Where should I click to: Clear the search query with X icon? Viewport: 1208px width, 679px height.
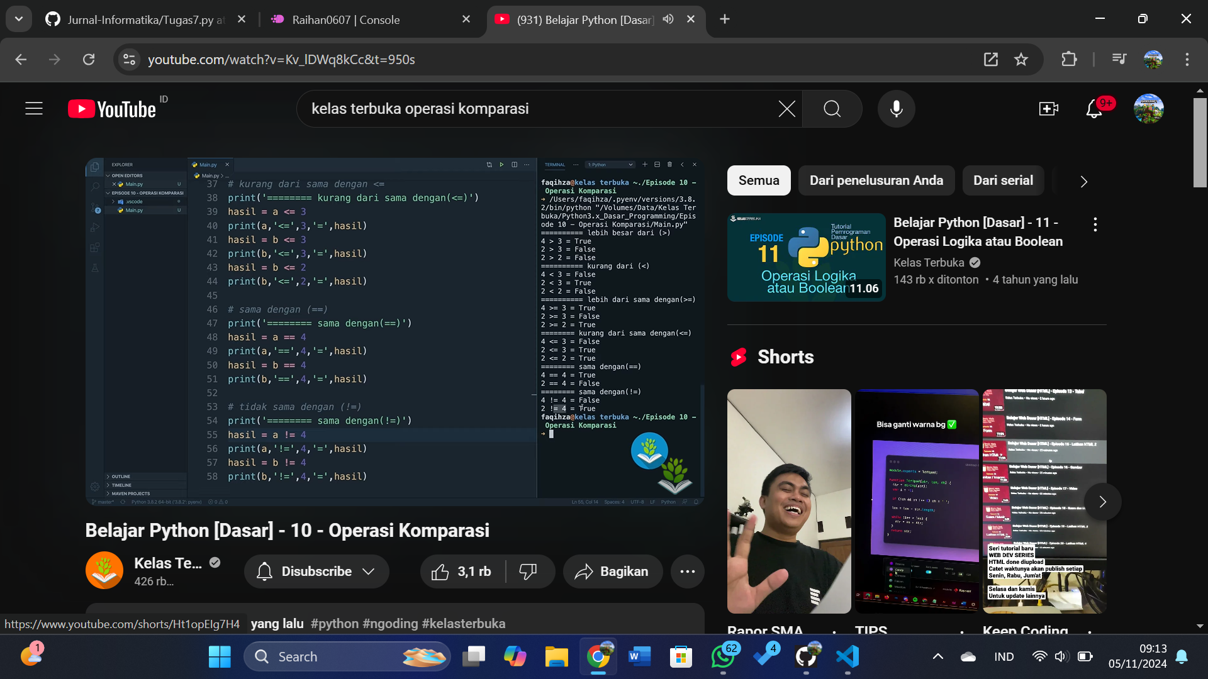[x=786, y=109]
